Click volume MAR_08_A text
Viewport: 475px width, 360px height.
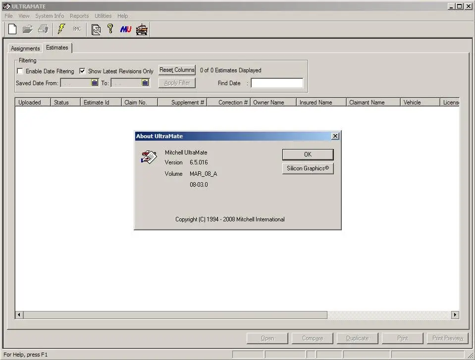[203, 174]
